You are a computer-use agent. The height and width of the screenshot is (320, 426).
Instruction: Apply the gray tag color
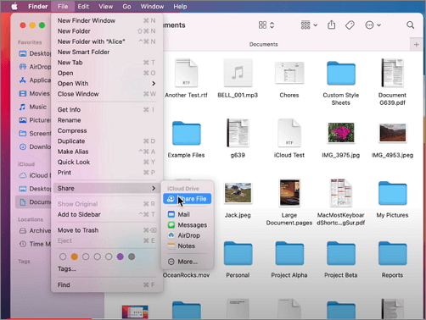(132, 257)
